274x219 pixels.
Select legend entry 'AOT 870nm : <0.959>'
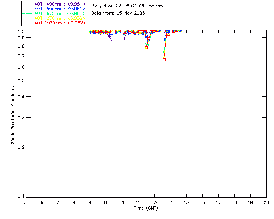point(60,18)
